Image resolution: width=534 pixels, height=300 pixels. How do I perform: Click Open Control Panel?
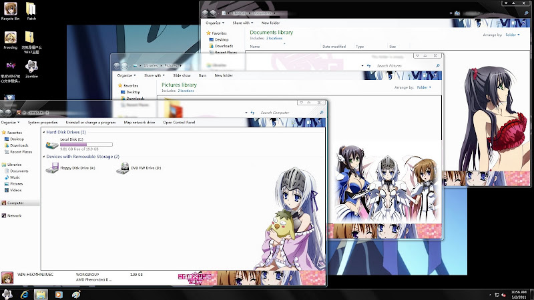point(179,122)
